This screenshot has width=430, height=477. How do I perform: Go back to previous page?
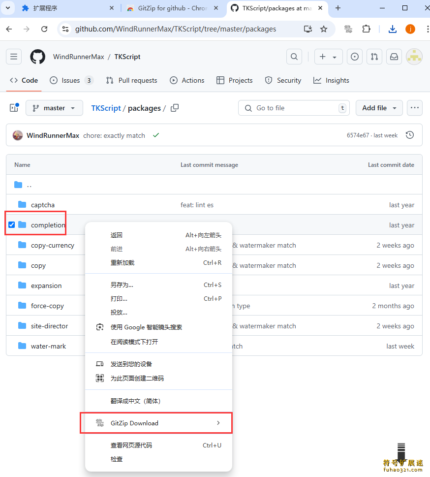(x=9, y=29)
